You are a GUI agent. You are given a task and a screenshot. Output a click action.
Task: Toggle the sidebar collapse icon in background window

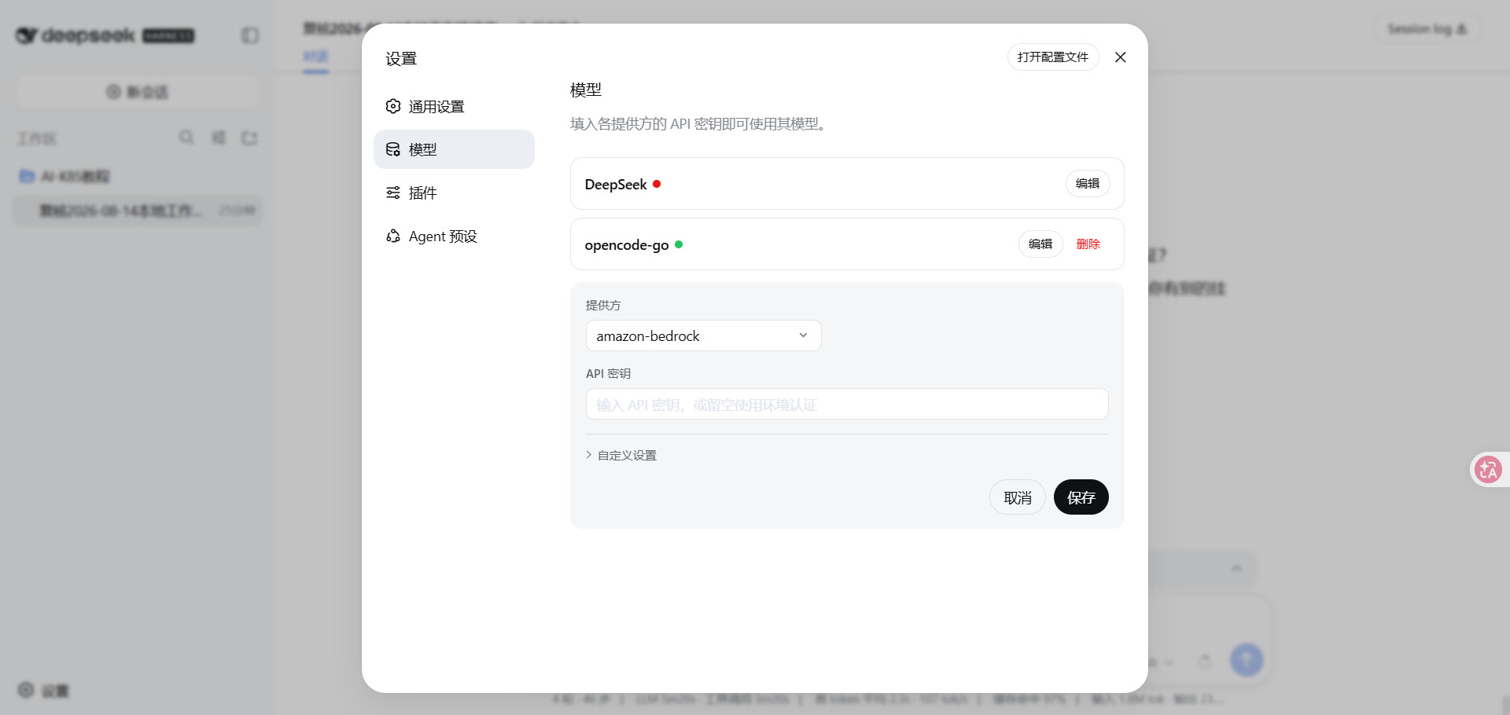(250, 35)
